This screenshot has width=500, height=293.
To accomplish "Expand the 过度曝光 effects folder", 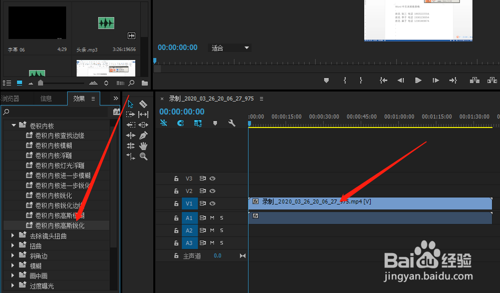I will point(13,285).
